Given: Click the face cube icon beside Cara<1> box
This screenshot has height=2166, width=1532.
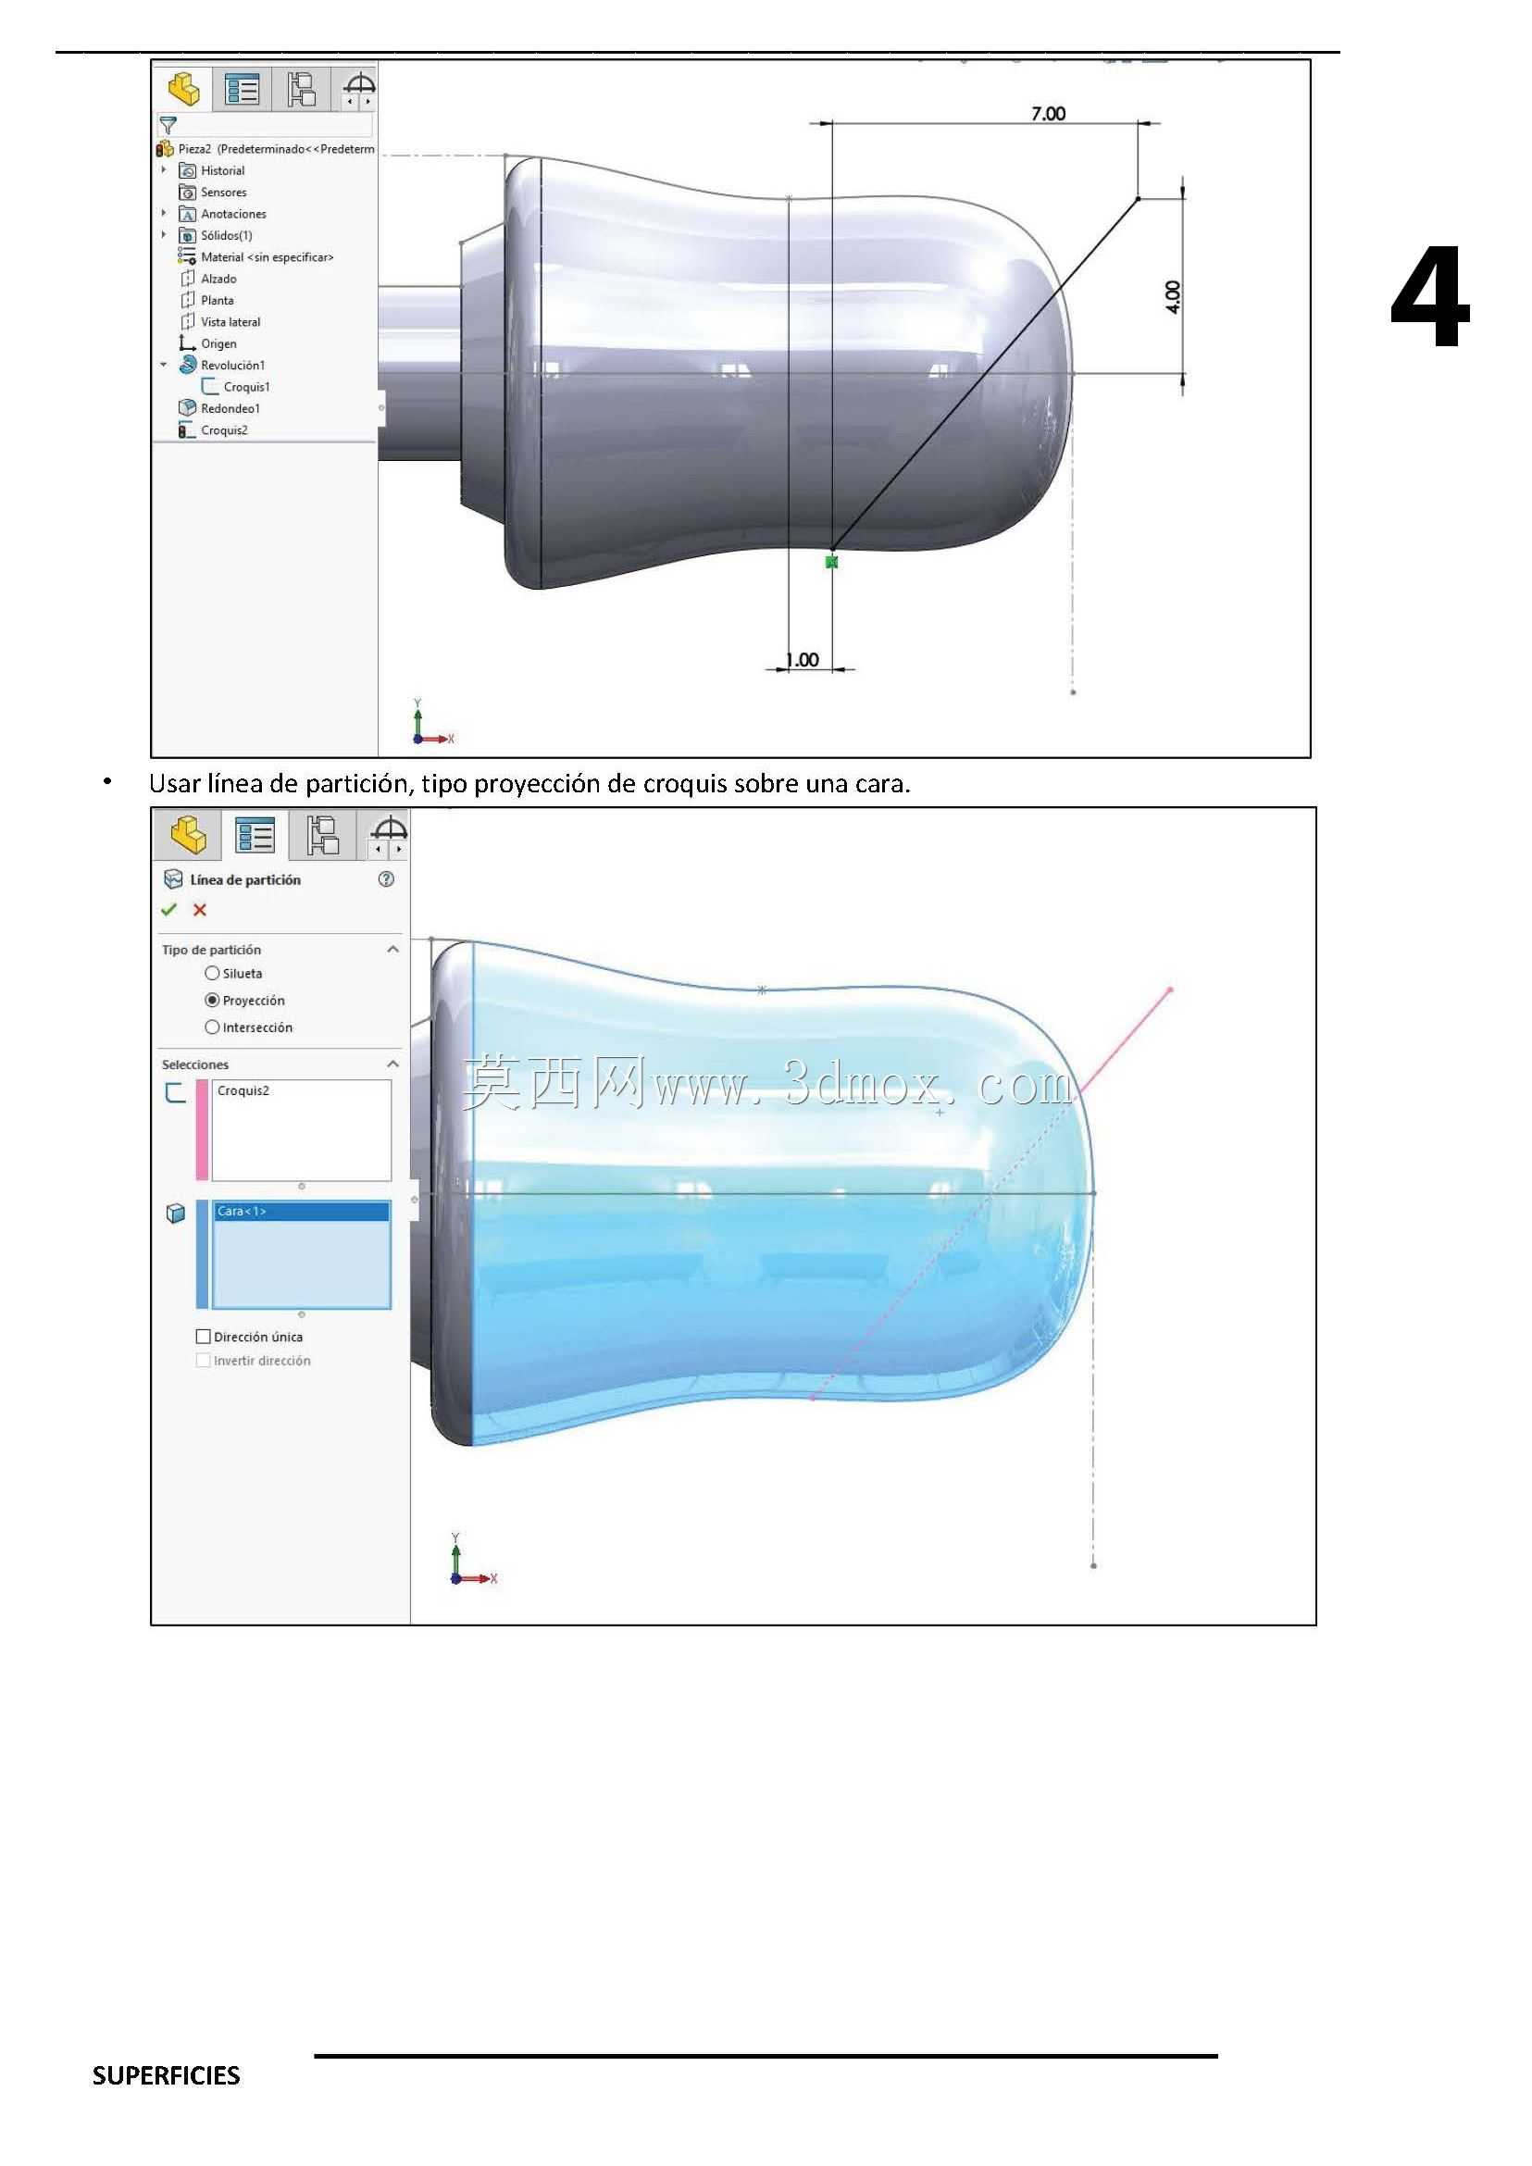Looking at the screenshot, I should pyautogui.click(x=176, y=1214).
